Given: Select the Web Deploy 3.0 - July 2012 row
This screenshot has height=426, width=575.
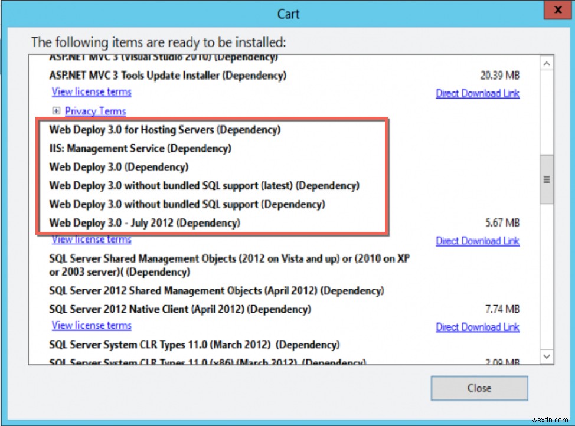Looking at the screenshot, I should 145,223.
